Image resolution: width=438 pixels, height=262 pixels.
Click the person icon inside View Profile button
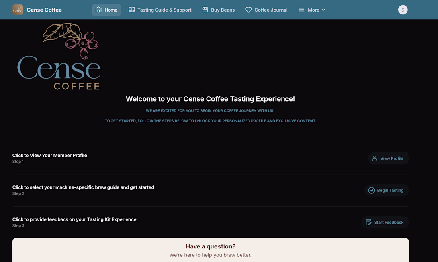(374, 158)
